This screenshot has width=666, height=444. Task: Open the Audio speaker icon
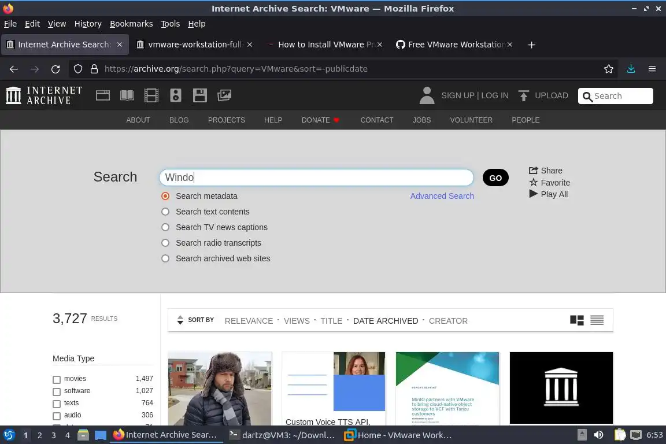coord(175,95)
